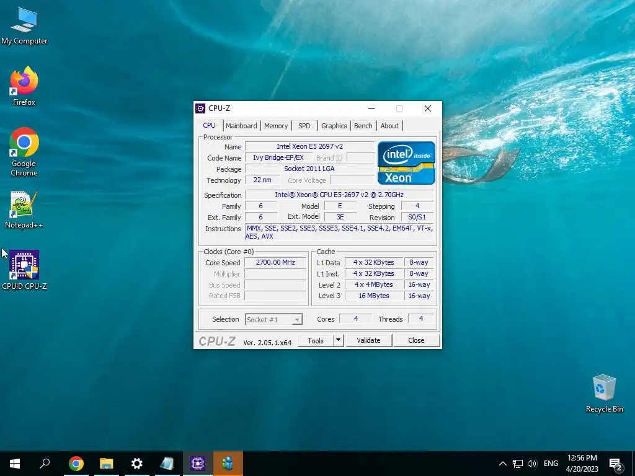Open taskbar search magnifier
Image resolution: width=635 pixels, height=476 pixels.
(45, 464)
